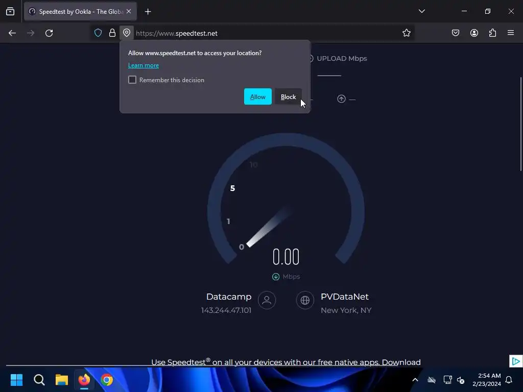Click the network display tray icon
Screen dimensions: 523x392
pyautogui.click(x=447, y=380)
